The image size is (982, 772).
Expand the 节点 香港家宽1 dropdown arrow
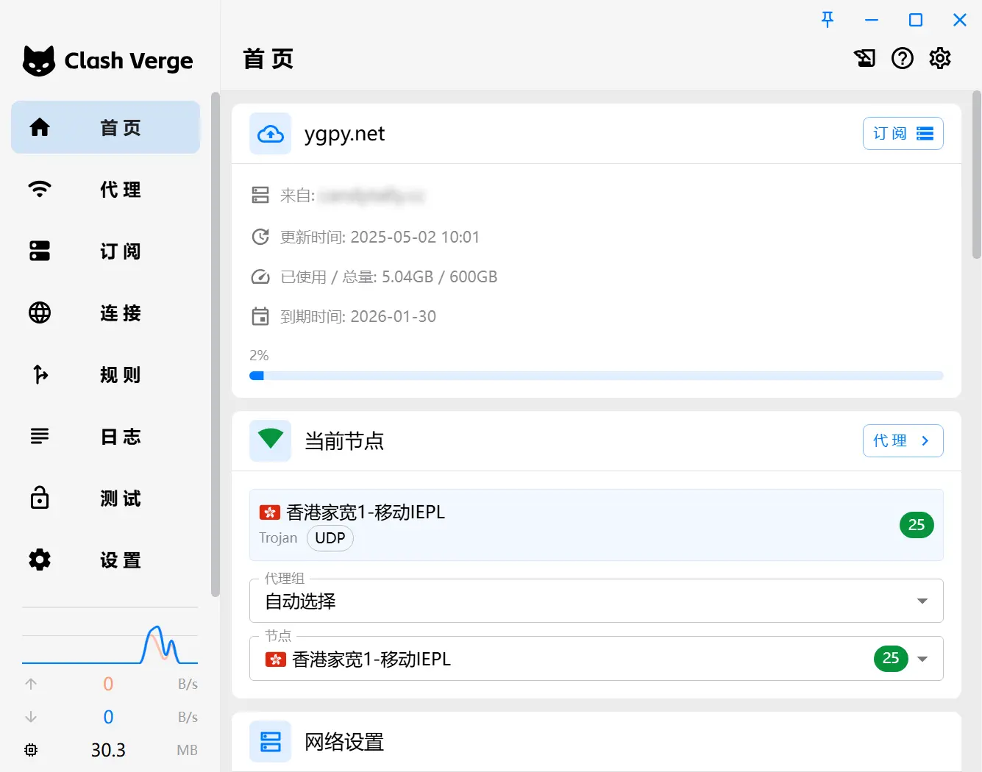pos(922,659)
